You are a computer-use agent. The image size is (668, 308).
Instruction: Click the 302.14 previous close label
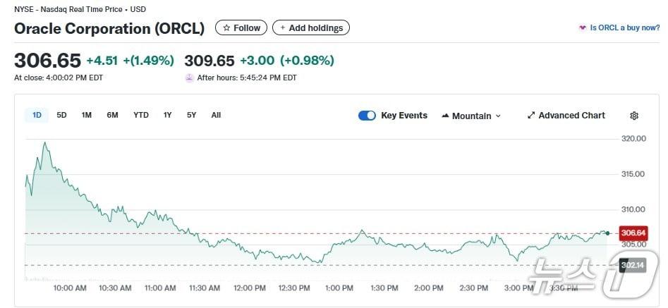pyautogui.click(x=632, y=265)
